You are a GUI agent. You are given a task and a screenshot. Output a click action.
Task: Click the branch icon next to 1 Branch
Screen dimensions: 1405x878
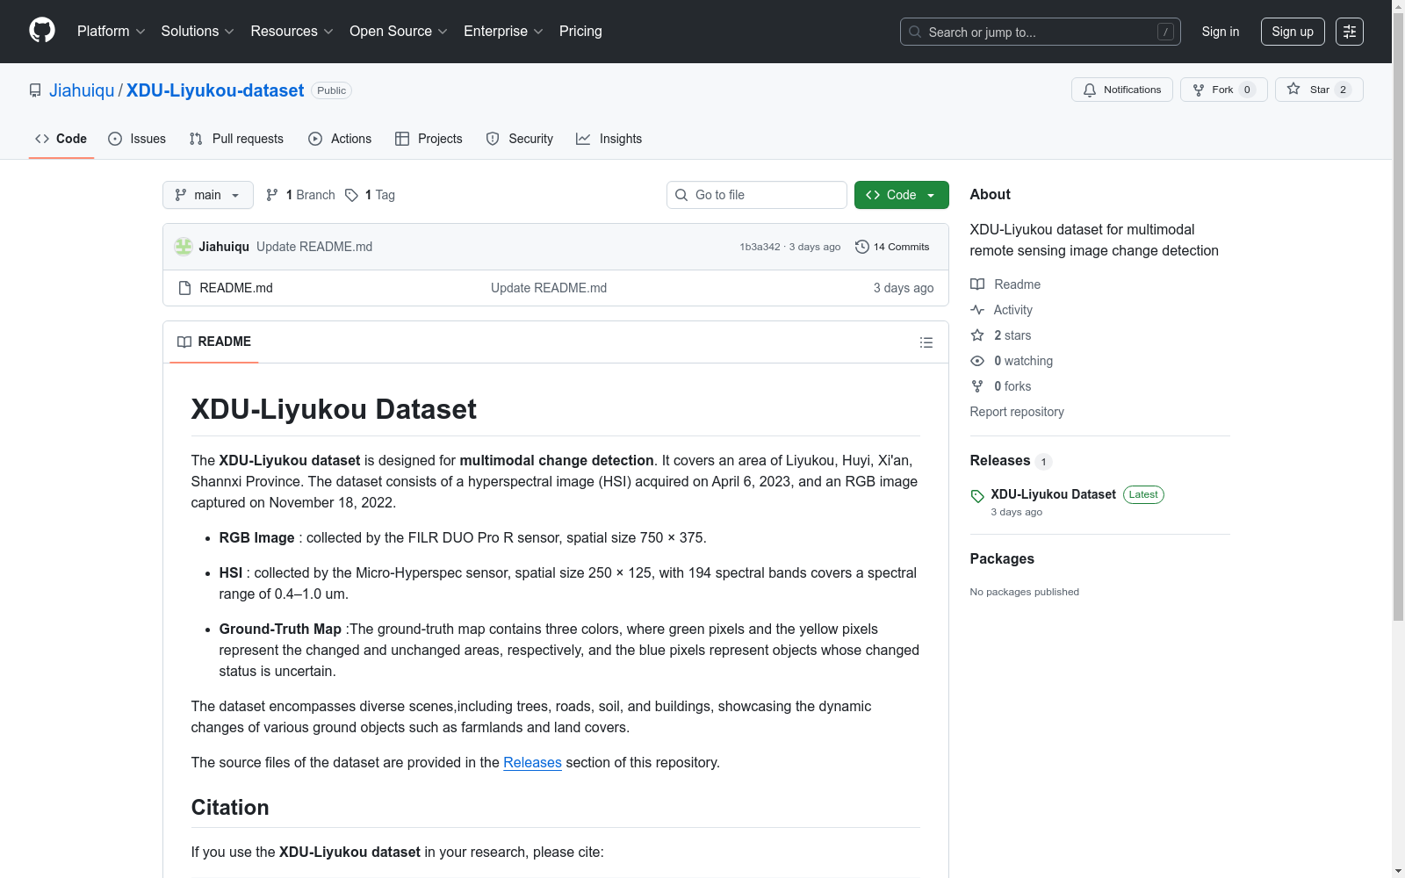point(272,195)
